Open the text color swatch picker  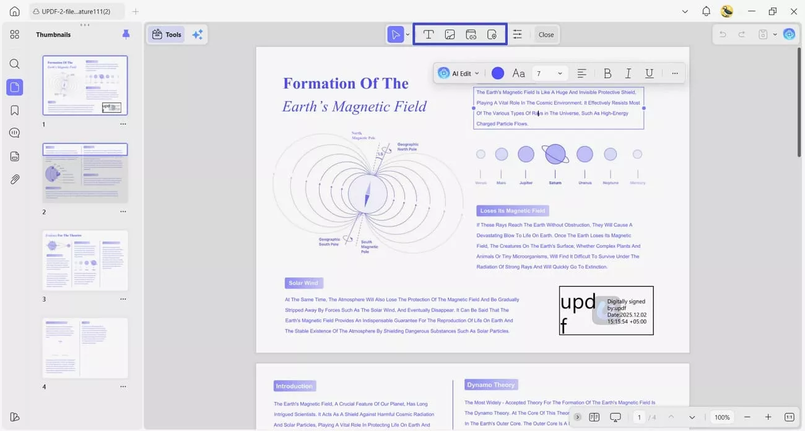pos(497,73)
